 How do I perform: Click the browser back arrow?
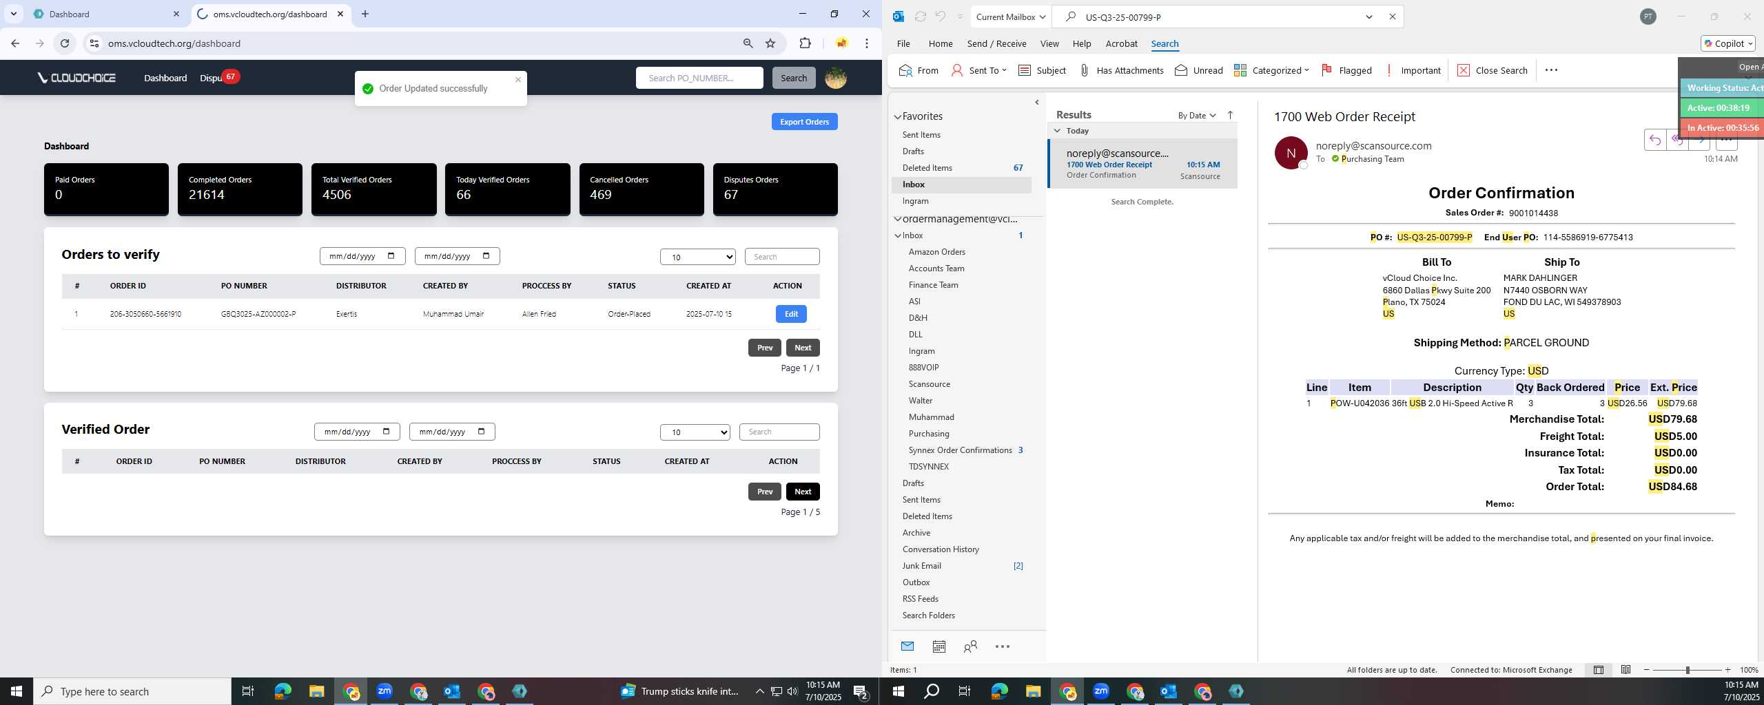pos(15,43)
